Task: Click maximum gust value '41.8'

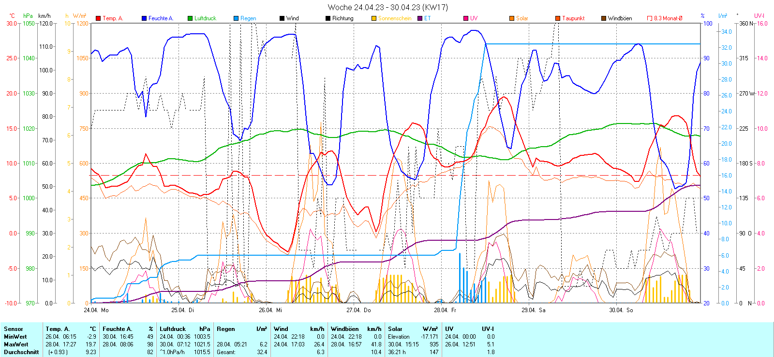Action: (376, 344)
